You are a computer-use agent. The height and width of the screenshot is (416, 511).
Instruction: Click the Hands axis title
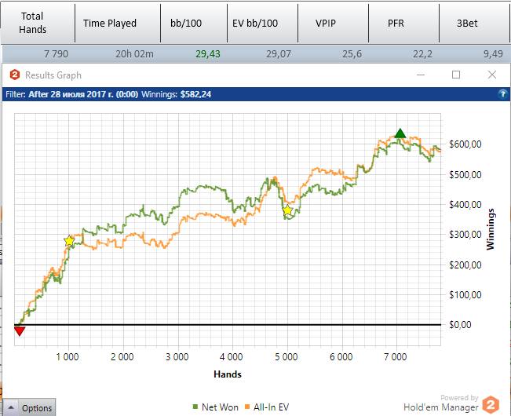tap(228, 374)
